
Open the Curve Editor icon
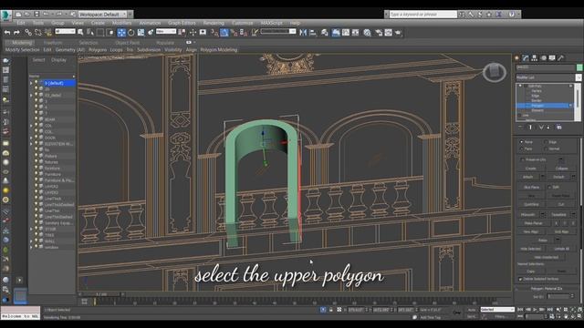tap(346, 33)
